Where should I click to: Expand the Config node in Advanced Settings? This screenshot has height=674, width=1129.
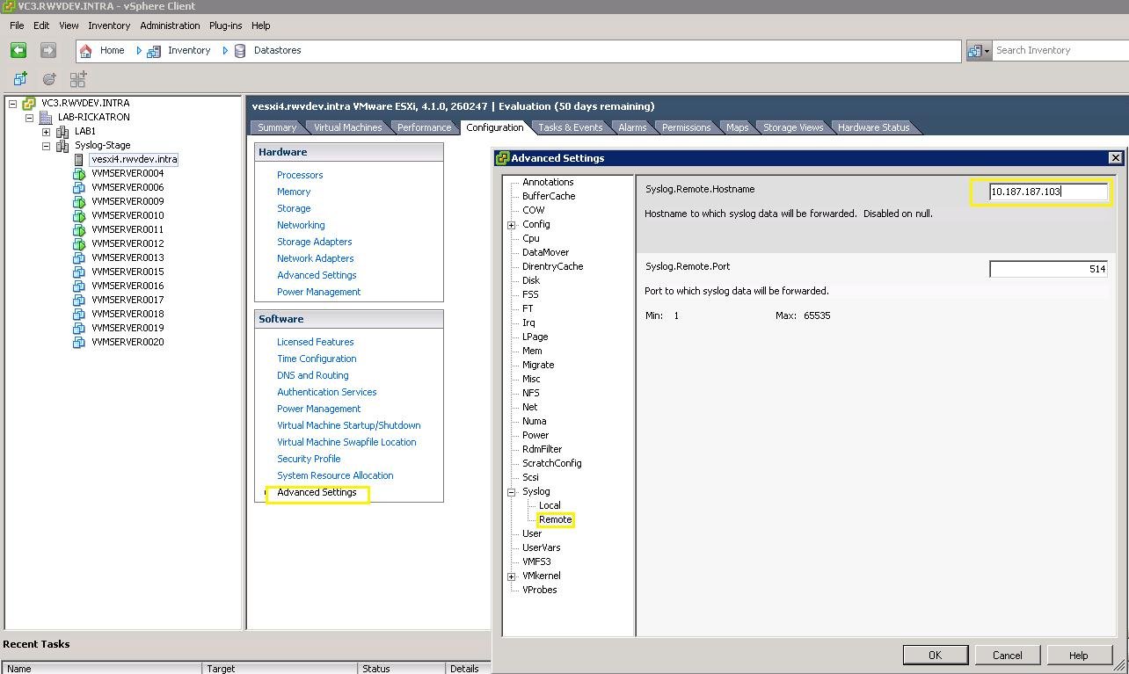click(x=511, y=225)
